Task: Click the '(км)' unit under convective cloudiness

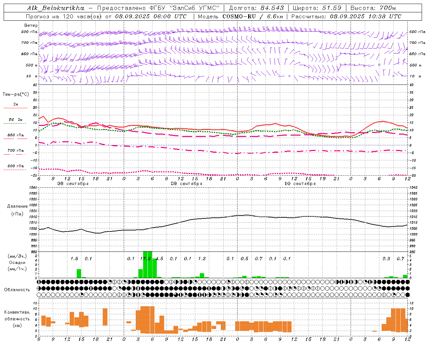Action: [17, 325]
